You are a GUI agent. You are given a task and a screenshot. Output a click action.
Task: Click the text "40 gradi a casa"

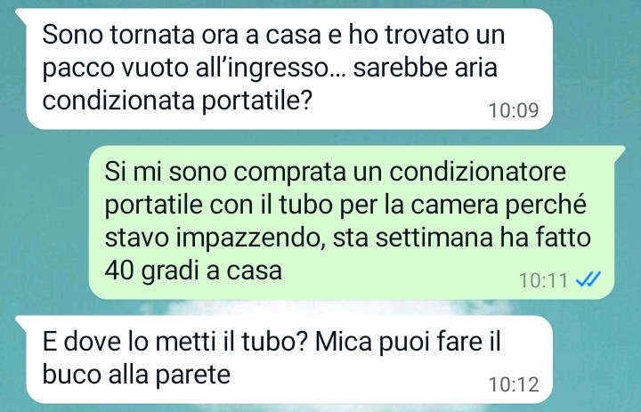tap(193, 271)
